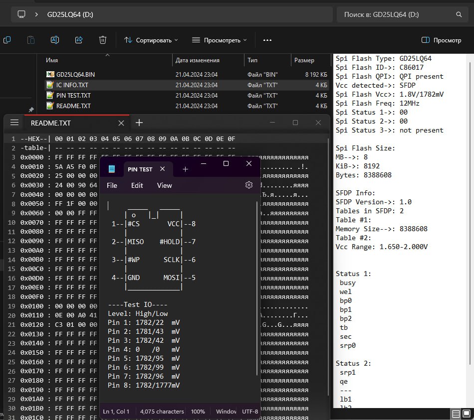The height and width of the screenshot is (420, 474).
Task: Click the search magnifier icon
Action: pyautogui.click(x=459, y=14)
